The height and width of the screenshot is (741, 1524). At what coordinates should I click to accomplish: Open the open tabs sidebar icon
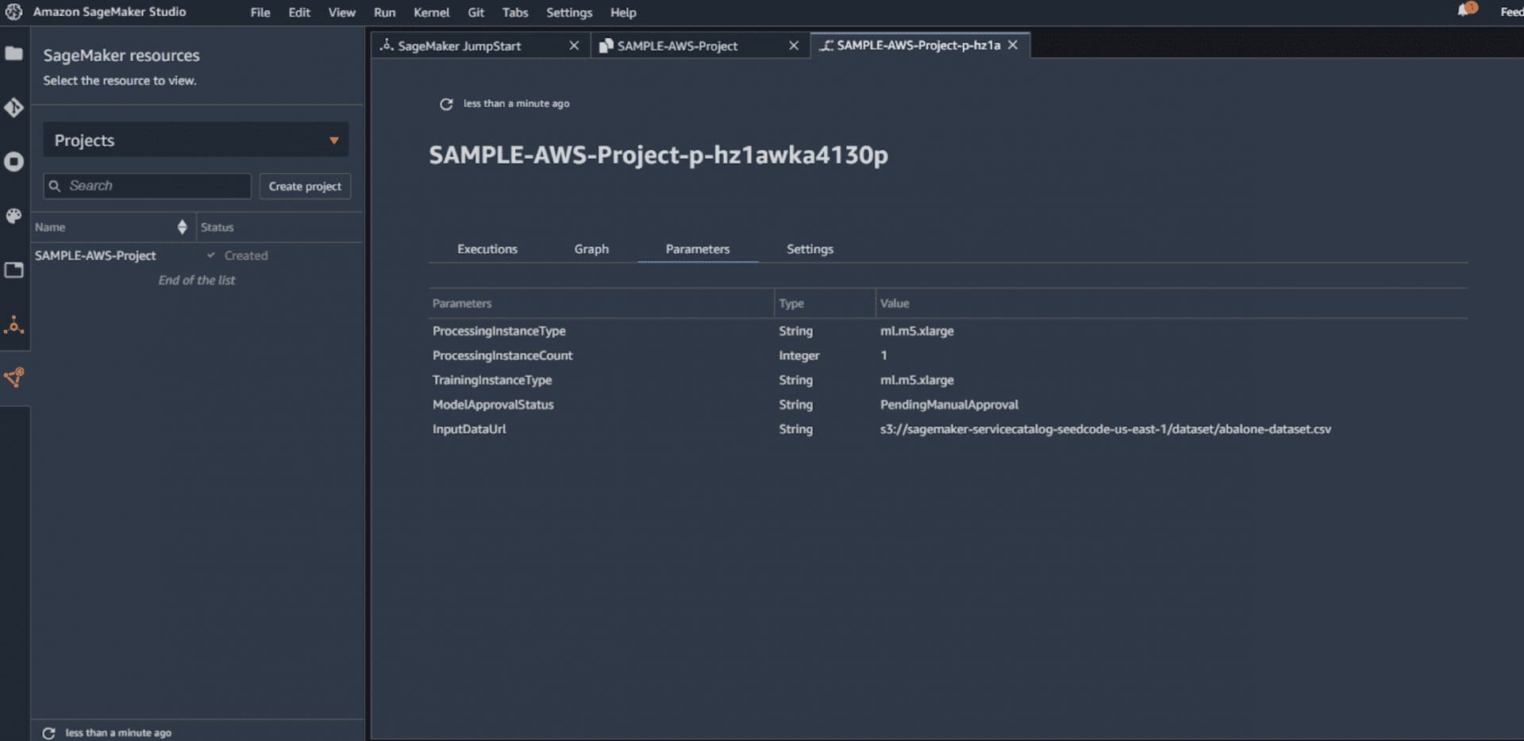coord(13,270)
